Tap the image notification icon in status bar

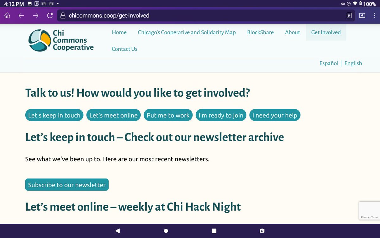tap(29, 4)
